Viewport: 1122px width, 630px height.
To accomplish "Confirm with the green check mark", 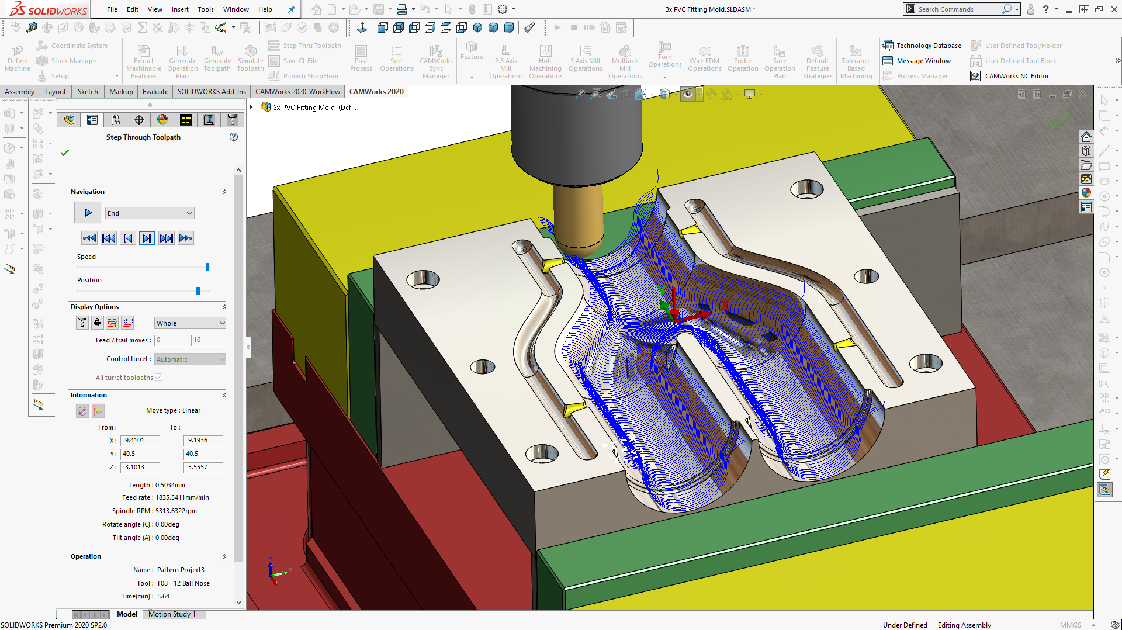I will (65, 153).
